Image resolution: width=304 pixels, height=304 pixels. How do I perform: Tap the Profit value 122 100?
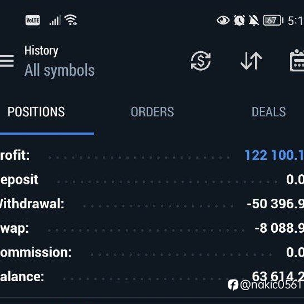coord(274,155)
